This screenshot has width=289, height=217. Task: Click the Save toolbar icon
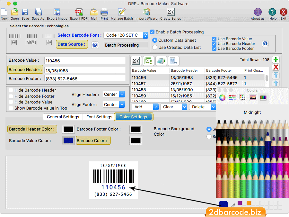(x=25, y=12)
